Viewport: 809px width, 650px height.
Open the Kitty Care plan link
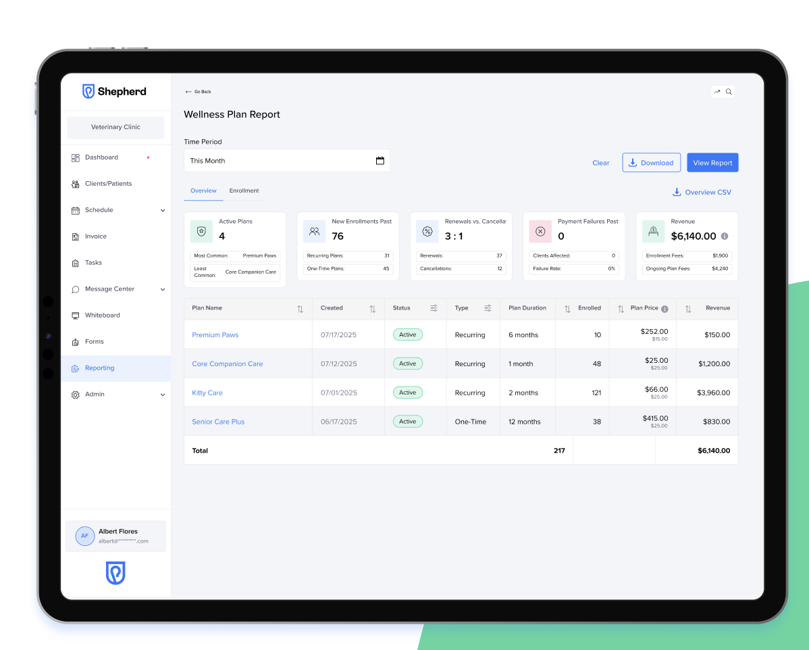(x=207, y=393)
